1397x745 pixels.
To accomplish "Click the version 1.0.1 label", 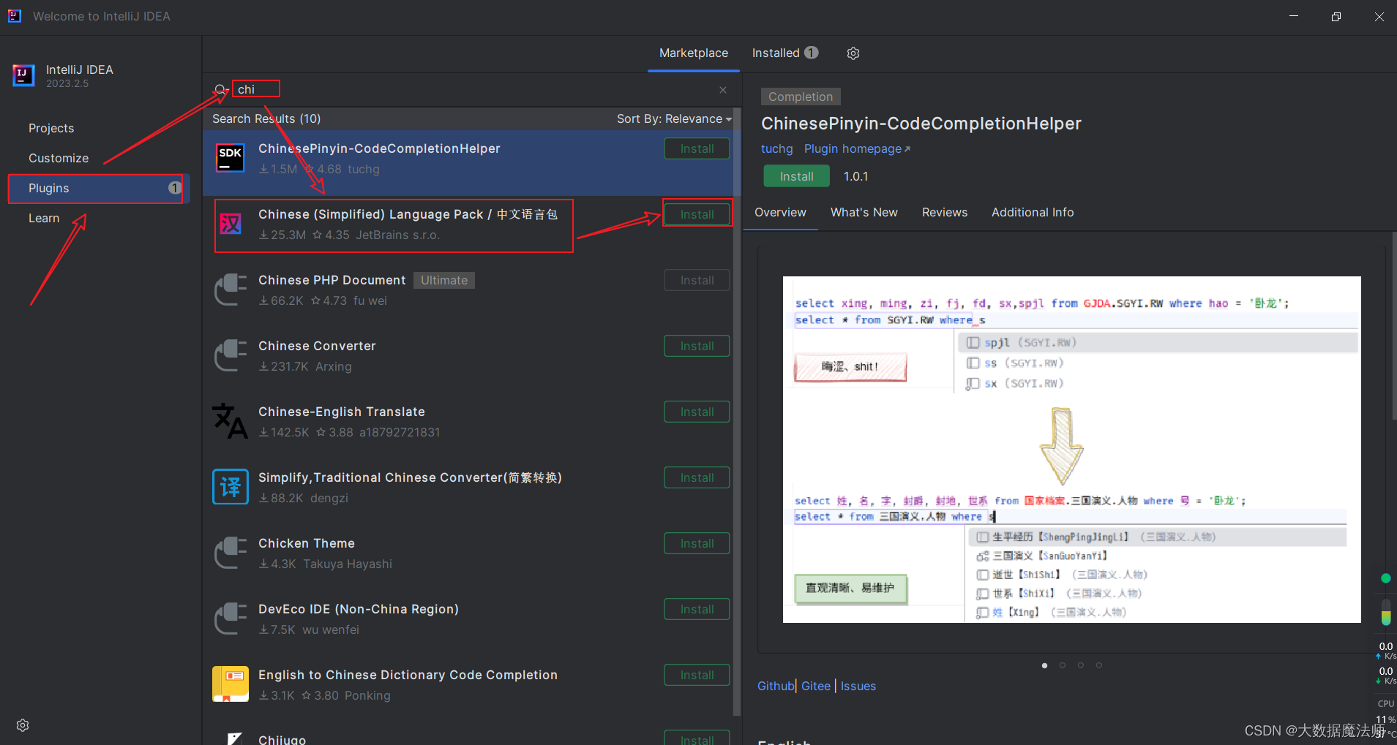I will pyautogui.click(x=855, y=176).
